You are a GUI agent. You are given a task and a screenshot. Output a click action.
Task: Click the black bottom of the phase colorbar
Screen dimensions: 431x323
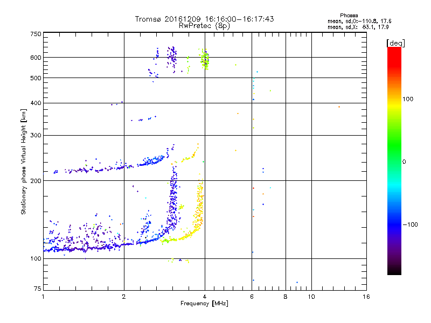click(x=394, y=271)
